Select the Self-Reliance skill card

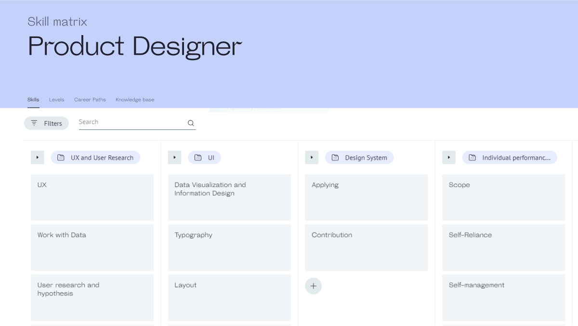(504, 248)
